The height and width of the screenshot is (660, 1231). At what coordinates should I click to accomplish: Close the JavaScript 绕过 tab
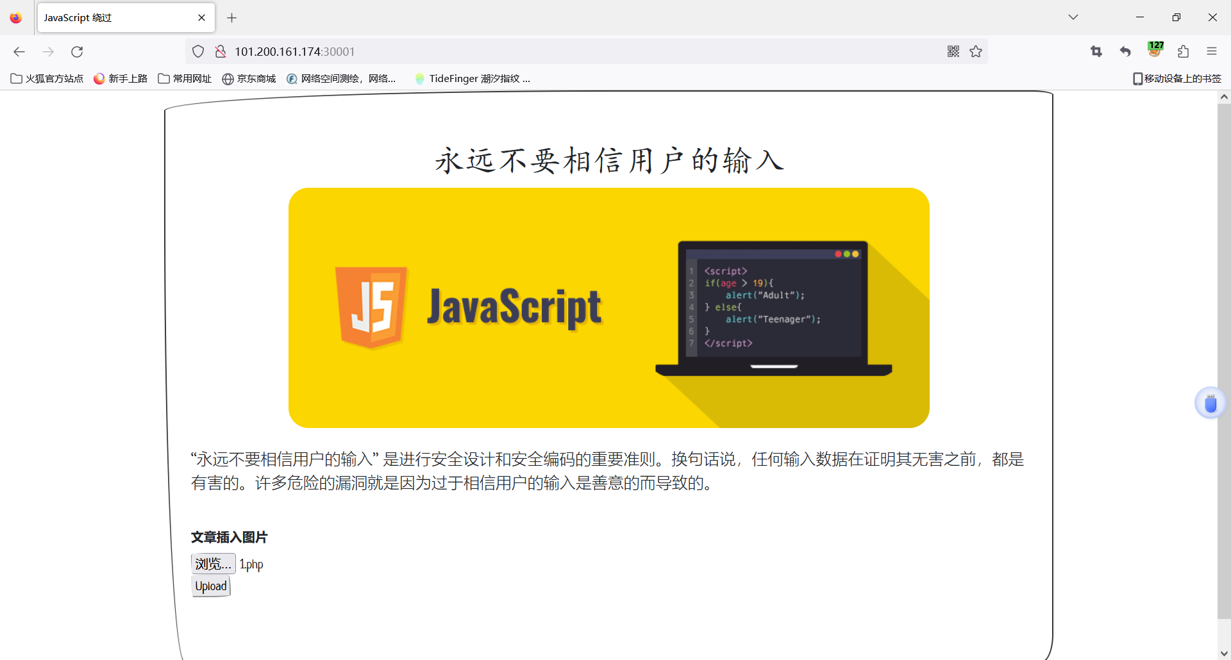coord(201,18)
